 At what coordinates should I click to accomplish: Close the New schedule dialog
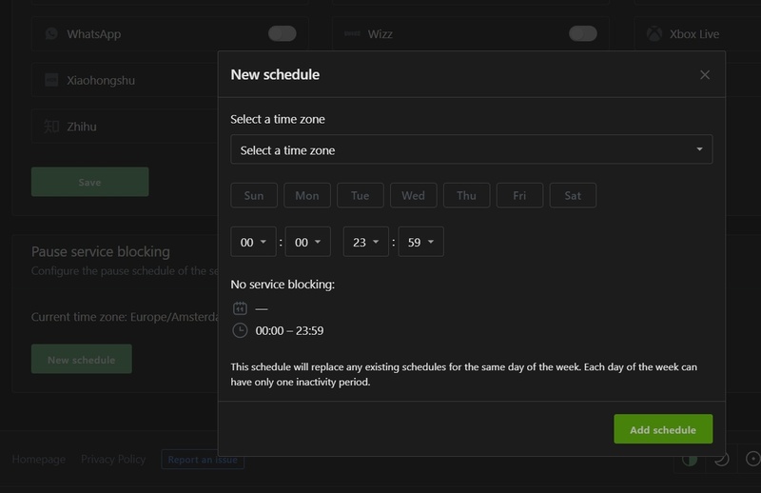click(x=705, y=75)
